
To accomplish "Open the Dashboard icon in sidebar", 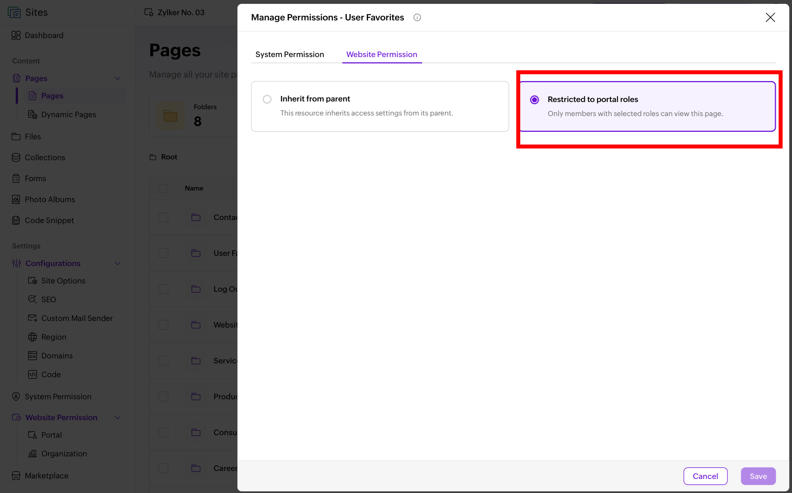I will [16, 35].
